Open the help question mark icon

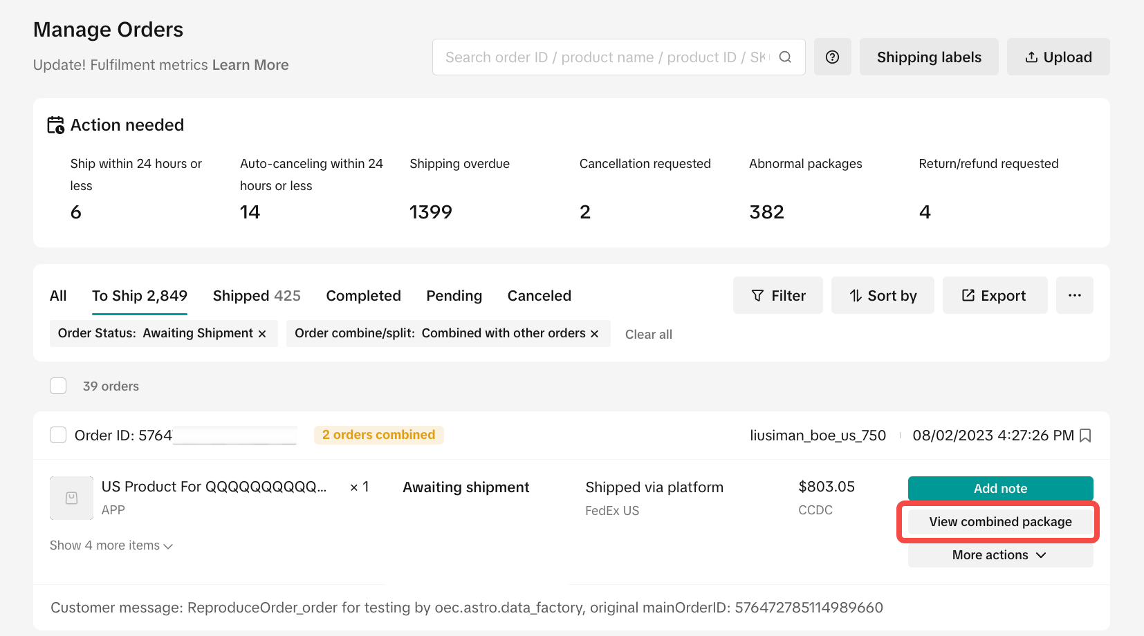(832, 57)
